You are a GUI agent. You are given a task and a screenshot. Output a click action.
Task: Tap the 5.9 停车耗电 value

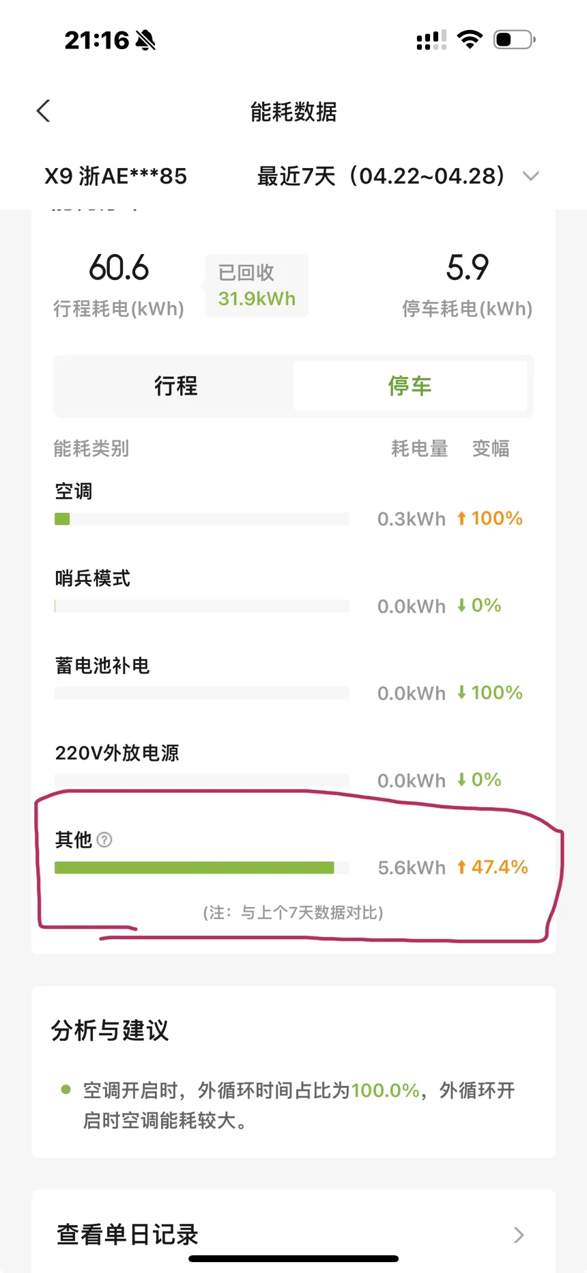coord(468,268)
